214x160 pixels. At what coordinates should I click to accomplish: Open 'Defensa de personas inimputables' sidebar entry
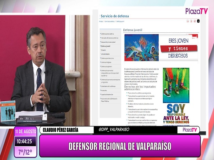click(110, 73)
